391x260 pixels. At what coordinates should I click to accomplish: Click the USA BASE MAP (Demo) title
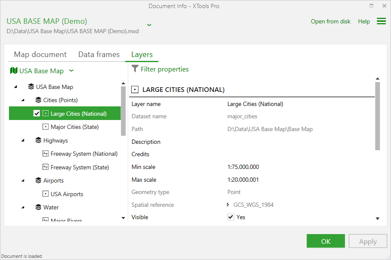tap(47, 21)
